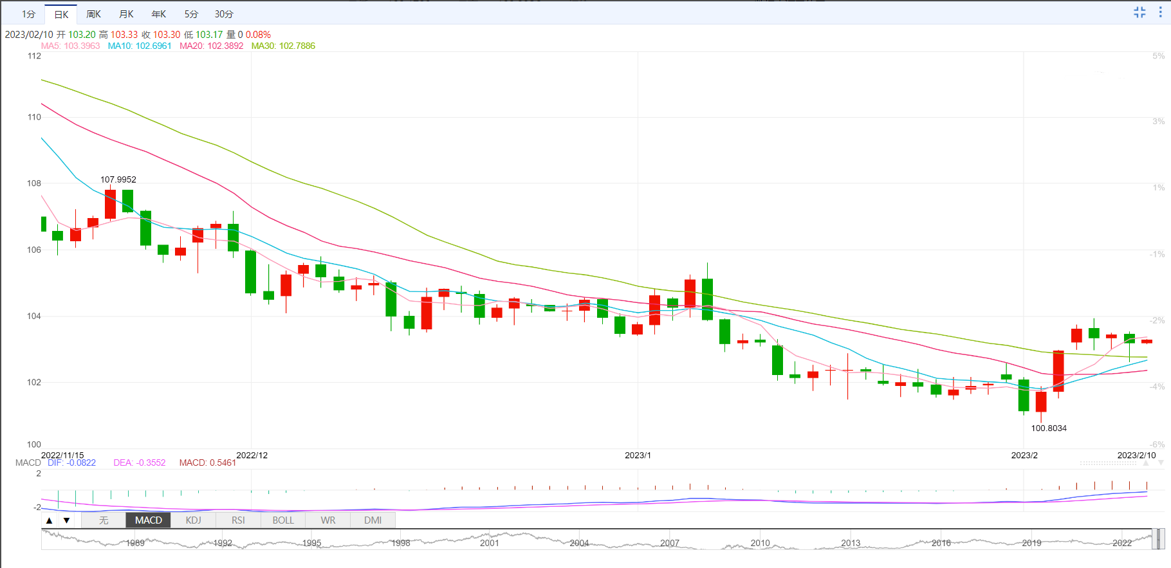Click the dotted drag handle under 2023/2/10

tap(1110, 463)
